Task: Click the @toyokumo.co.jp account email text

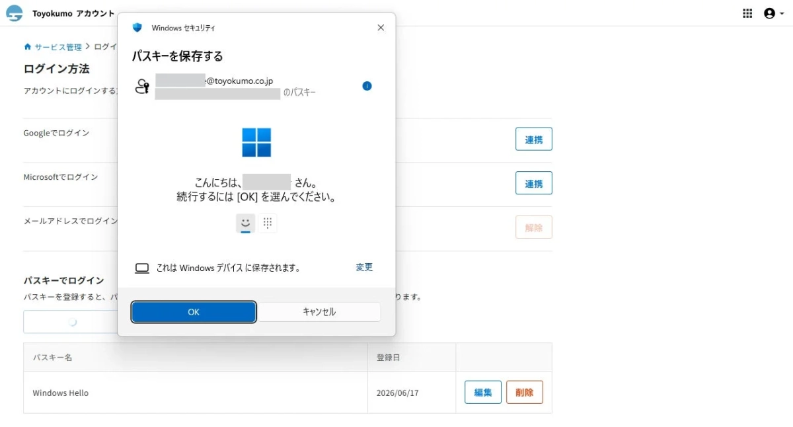Action: point(239,81)
